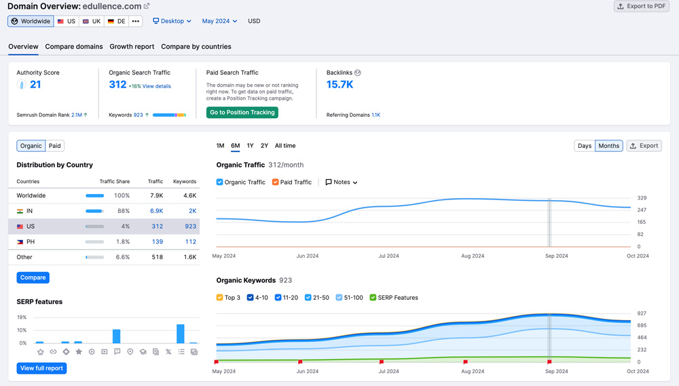Click the bulleted list SERP icon
The width and height of the screenshot is (679, 386).
tap(181, 352)
